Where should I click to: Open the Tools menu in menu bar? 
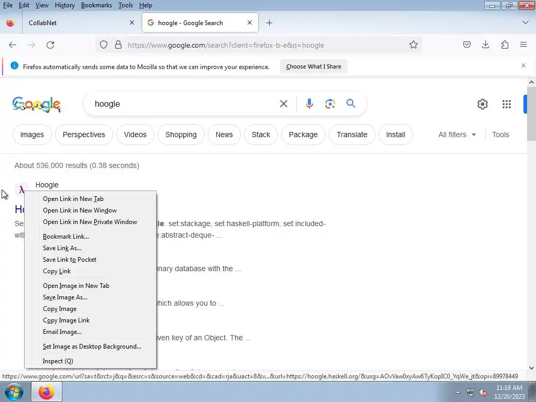pos(126,5)
